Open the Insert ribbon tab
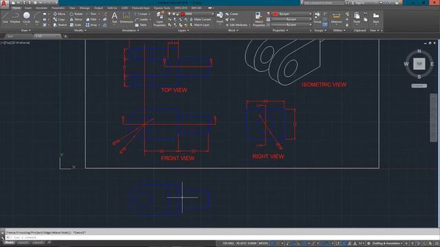The height and width of the screenshot is (247, 440). [28, 8]
